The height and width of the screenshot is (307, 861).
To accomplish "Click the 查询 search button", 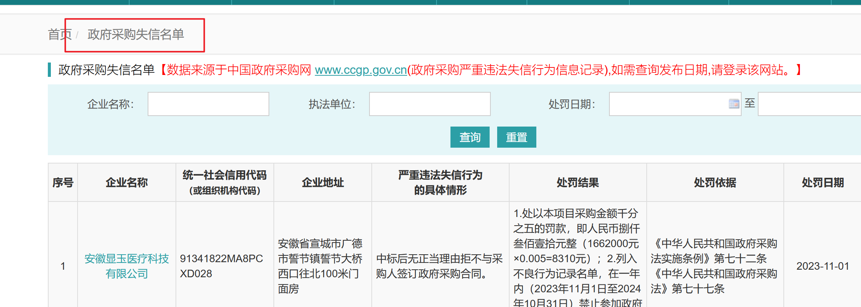I will click(x=470, y=137).
